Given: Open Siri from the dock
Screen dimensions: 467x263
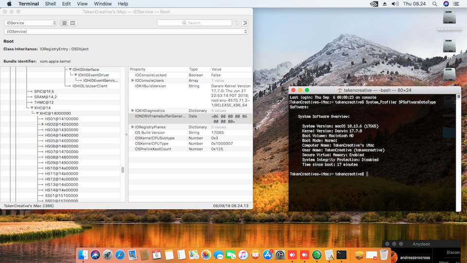Looking at the screenshot, I should (95, 255).
